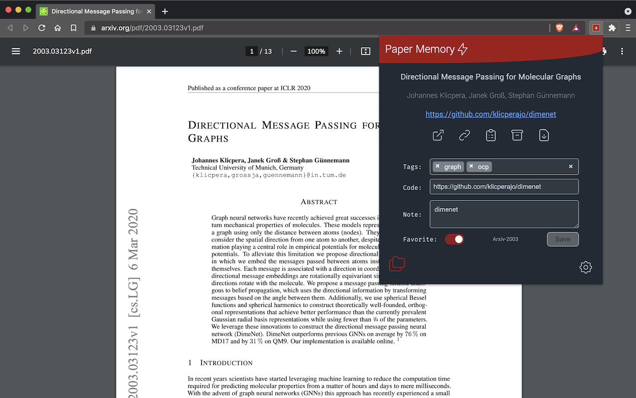636x398 pixels.
Task: Click the fit to page icon
Action: pyautogui.click(x=366, y=51)
